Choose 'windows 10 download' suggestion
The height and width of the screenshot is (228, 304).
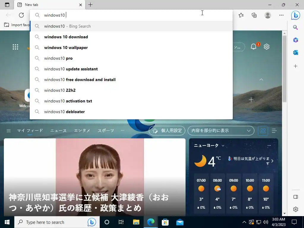coord(131,37)
